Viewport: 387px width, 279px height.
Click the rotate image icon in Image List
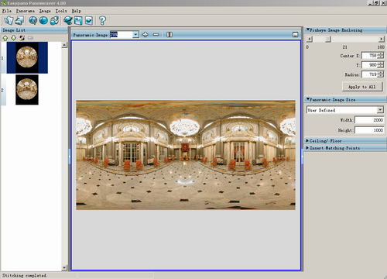(x=22, y=38)
